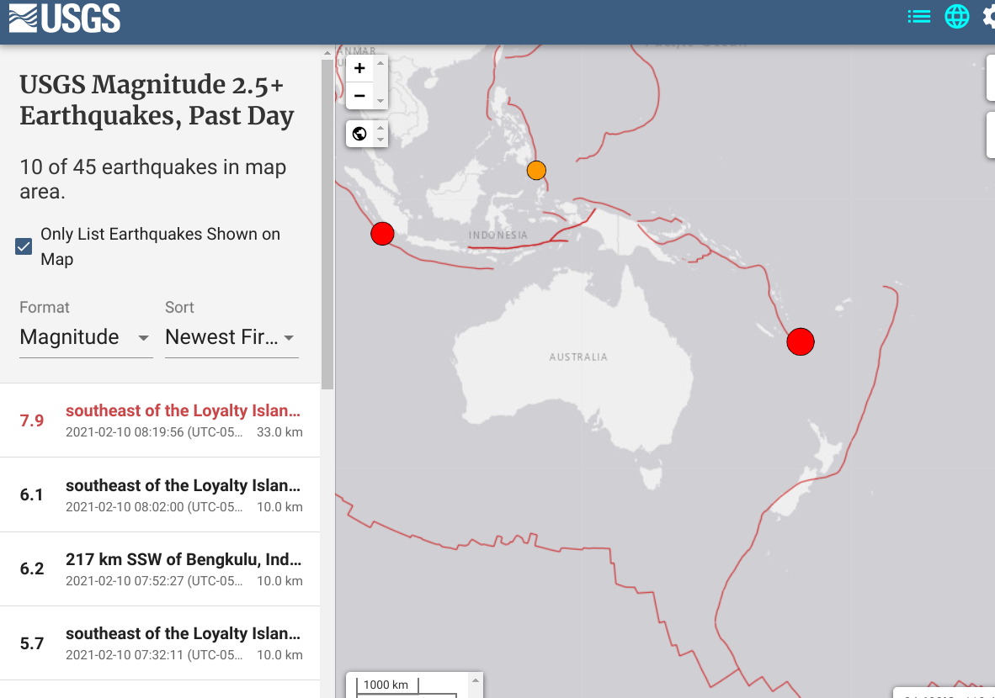The height and width of the screenshot is (698, 995).
Task: Click the 10 of 45 earthquakes count text
Action: [x=153, y=179]
